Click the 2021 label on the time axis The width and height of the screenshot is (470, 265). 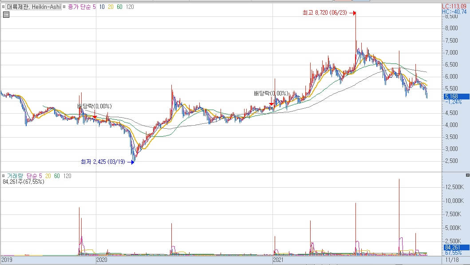tap(278, 260)
